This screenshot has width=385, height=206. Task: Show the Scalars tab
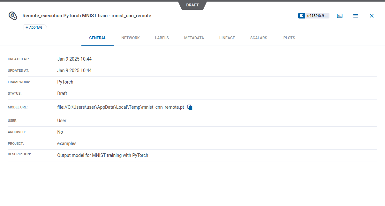pos(259,38)
